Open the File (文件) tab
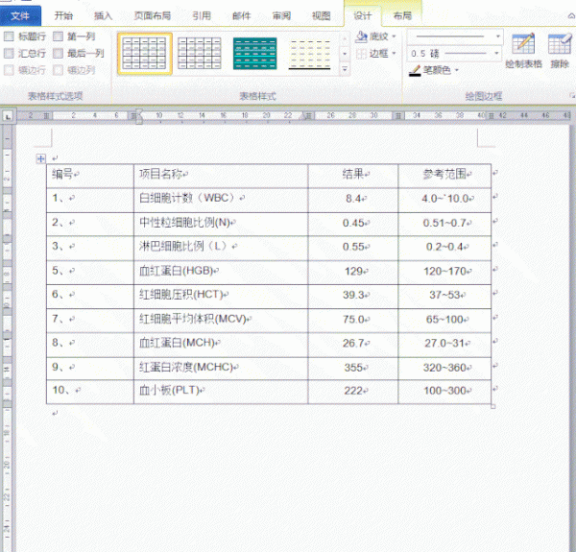 point(20,15)
